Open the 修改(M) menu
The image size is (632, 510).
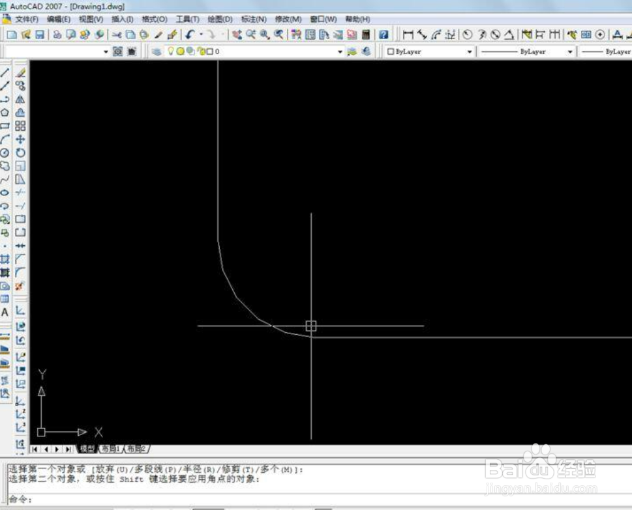coord(288,20)
